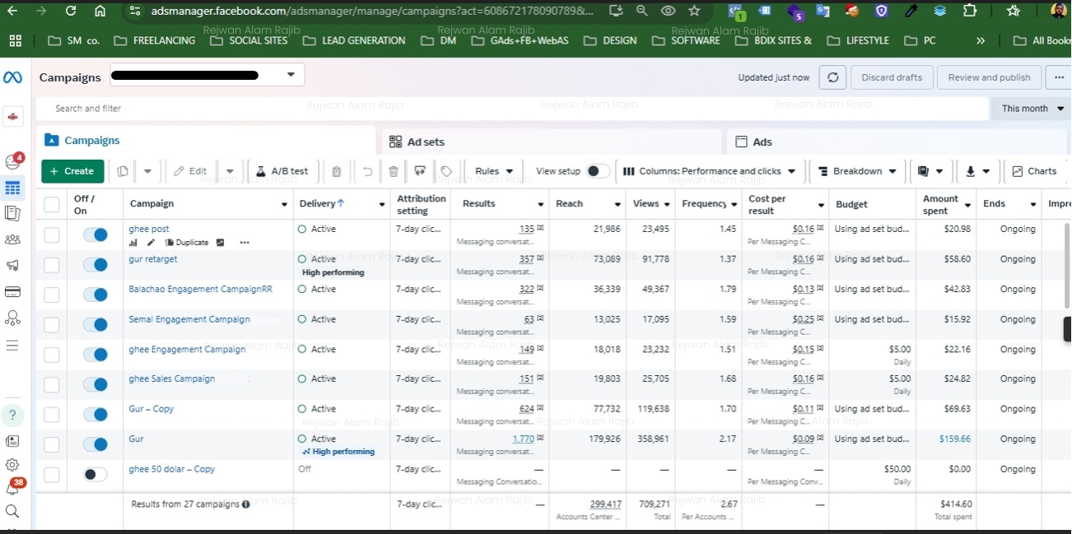Image resolution: width=1072 pixels, height=534 pixels.
Task: Expand Columns: Performance and clicks dropdown
Action: click(x=710, y=171)
